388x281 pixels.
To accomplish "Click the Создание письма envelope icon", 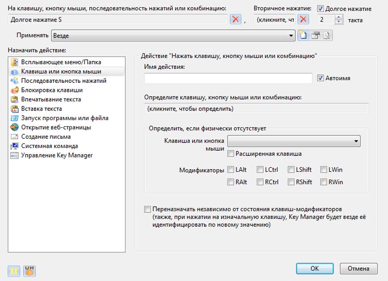I will coord(15,136).
